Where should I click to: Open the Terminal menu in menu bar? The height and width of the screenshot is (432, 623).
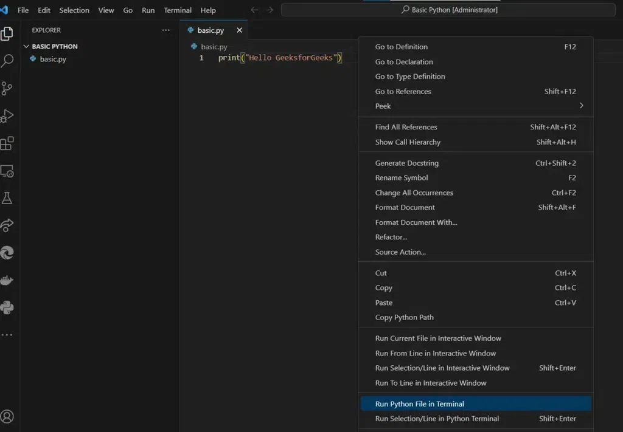178,10
